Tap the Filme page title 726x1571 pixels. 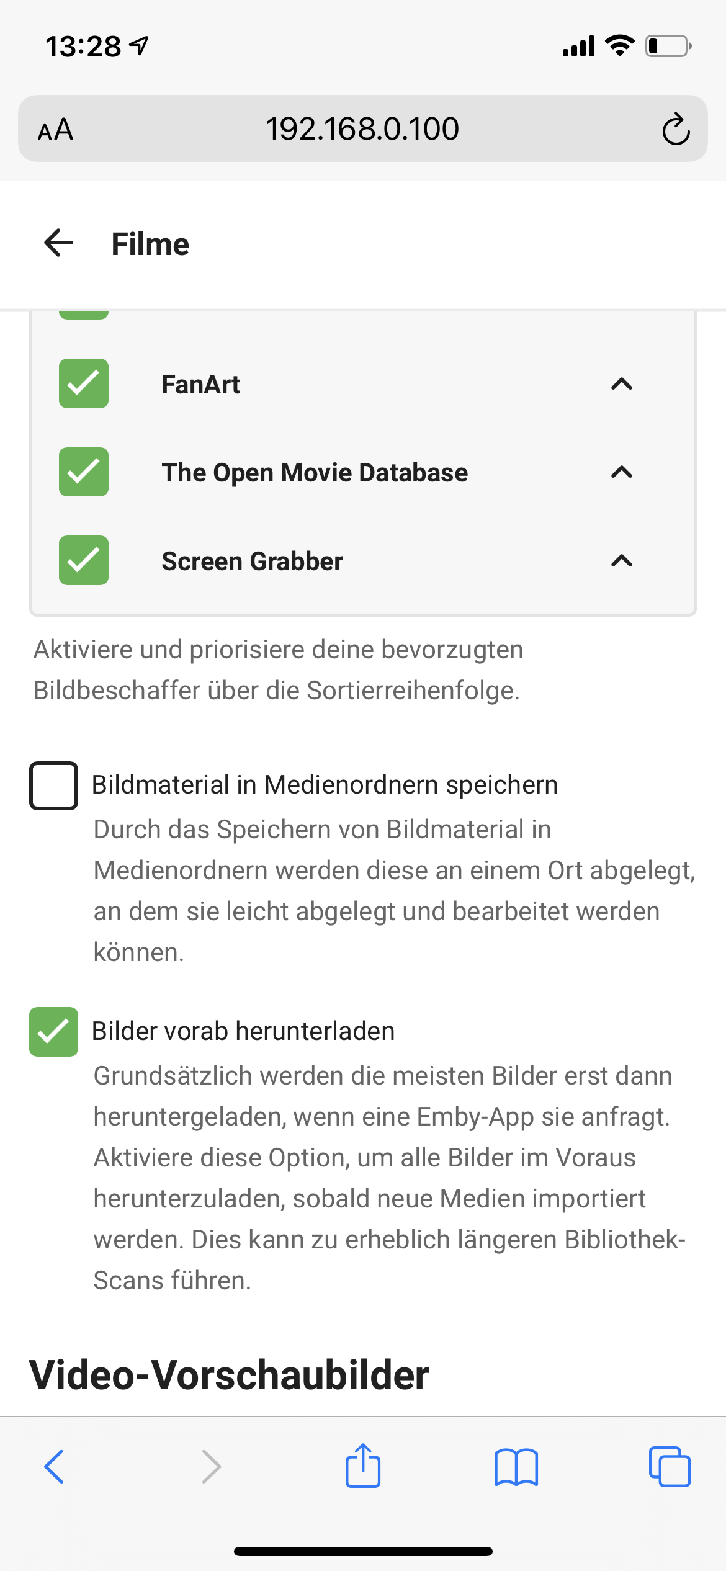(150, 244)
